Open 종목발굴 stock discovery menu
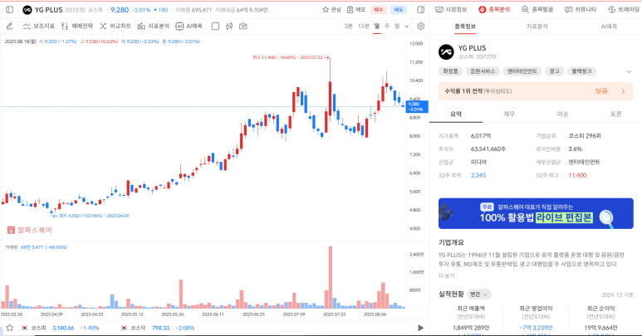Screen dimensions: 642x336 537,9
